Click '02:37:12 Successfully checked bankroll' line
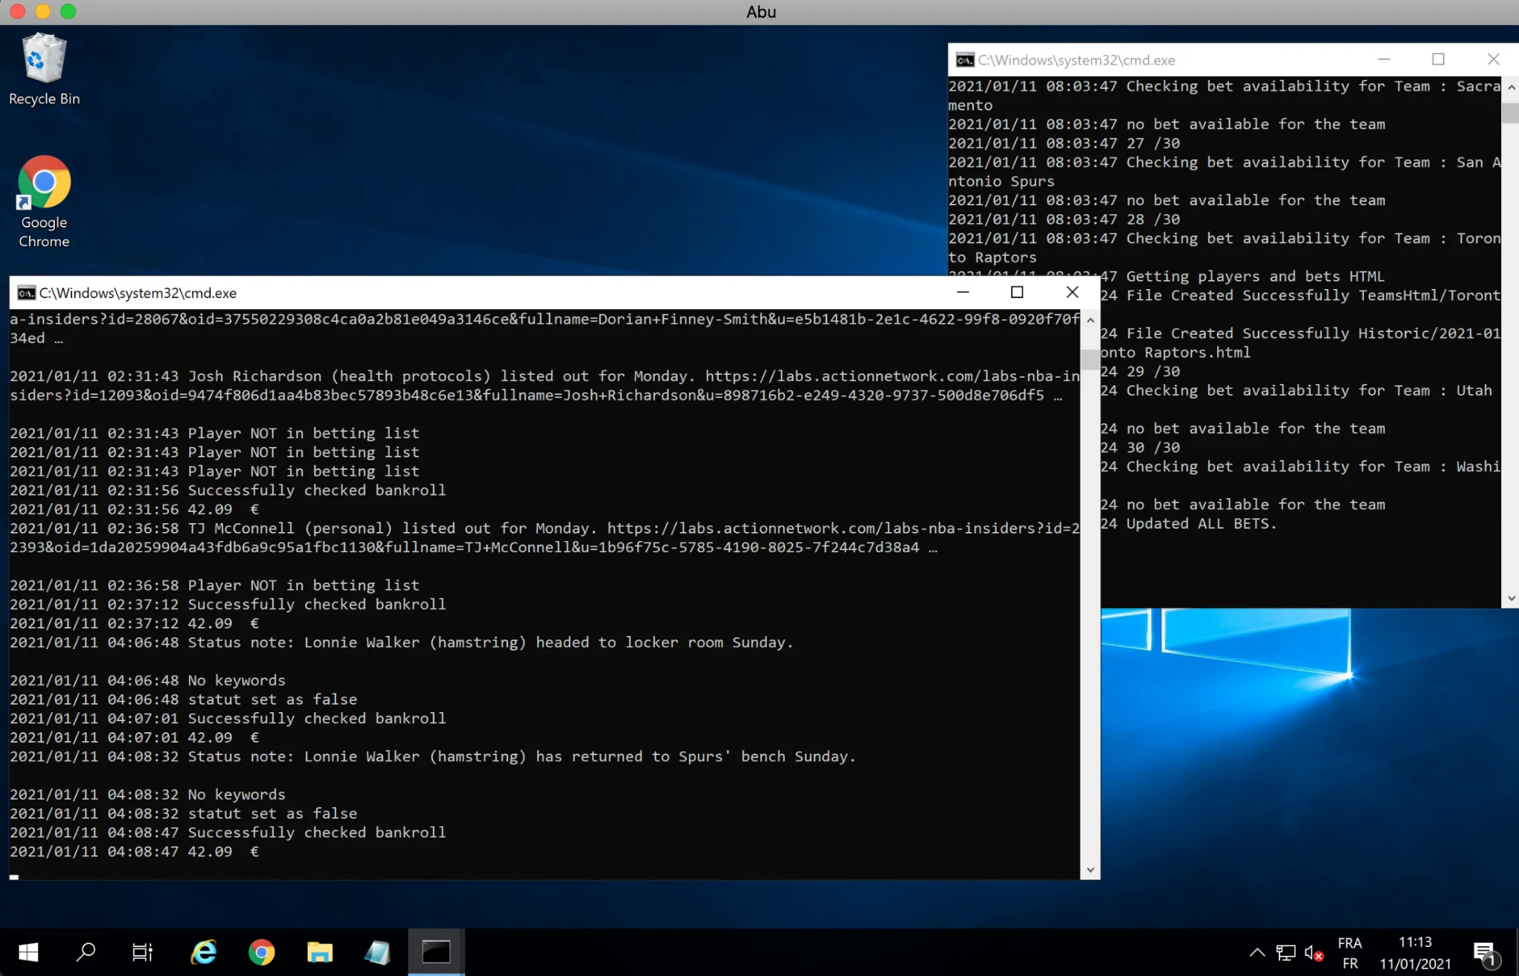The width and height of the screenshot is (1519, 976). point(228,604)
